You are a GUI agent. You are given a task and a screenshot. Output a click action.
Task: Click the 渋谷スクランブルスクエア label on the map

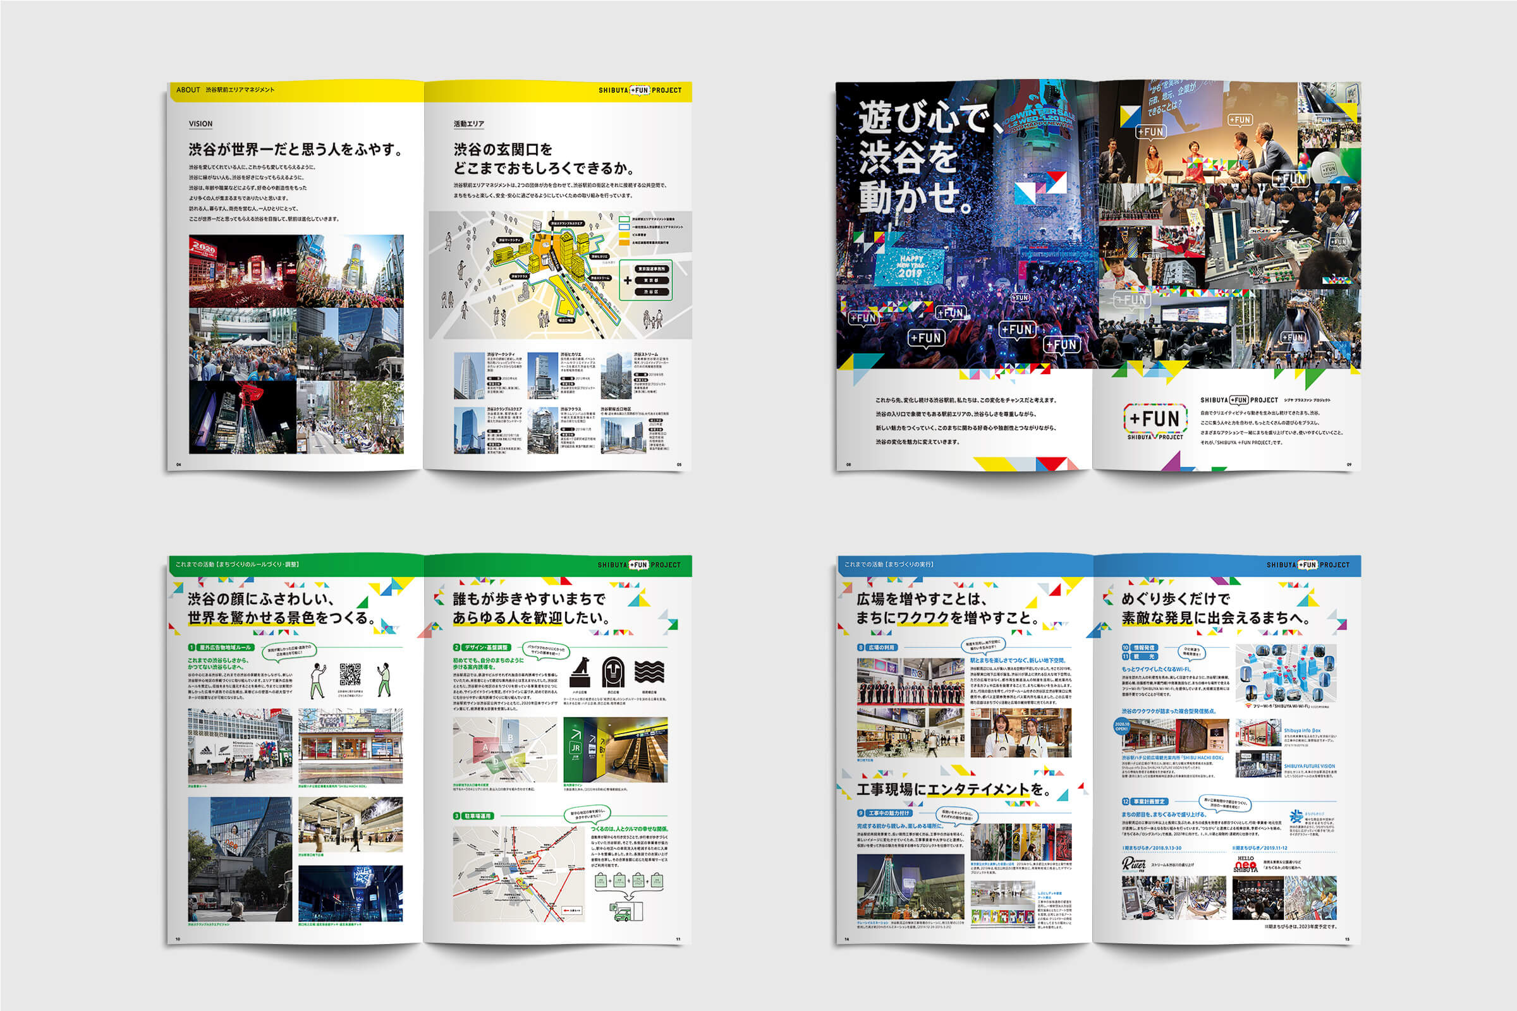[x=566, y=224]
